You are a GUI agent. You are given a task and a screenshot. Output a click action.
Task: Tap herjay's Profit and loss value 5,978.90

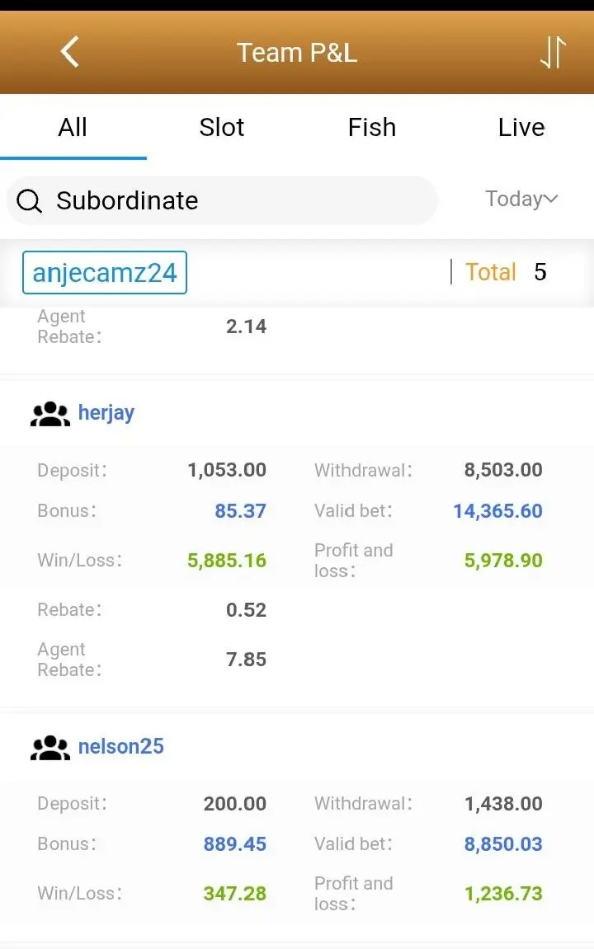click(x=503, y=561)
